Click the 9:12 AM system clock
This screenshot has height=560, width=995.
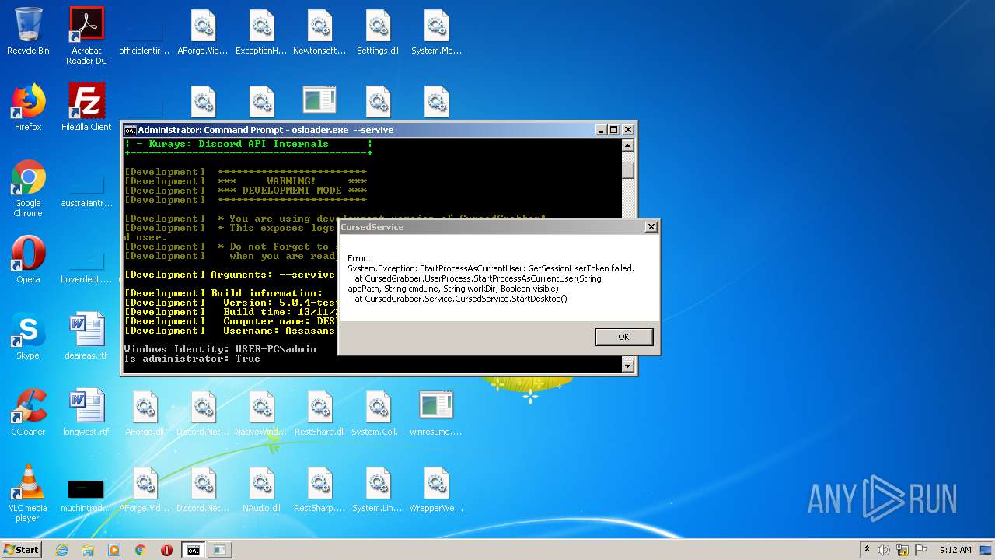coord(955,550)
